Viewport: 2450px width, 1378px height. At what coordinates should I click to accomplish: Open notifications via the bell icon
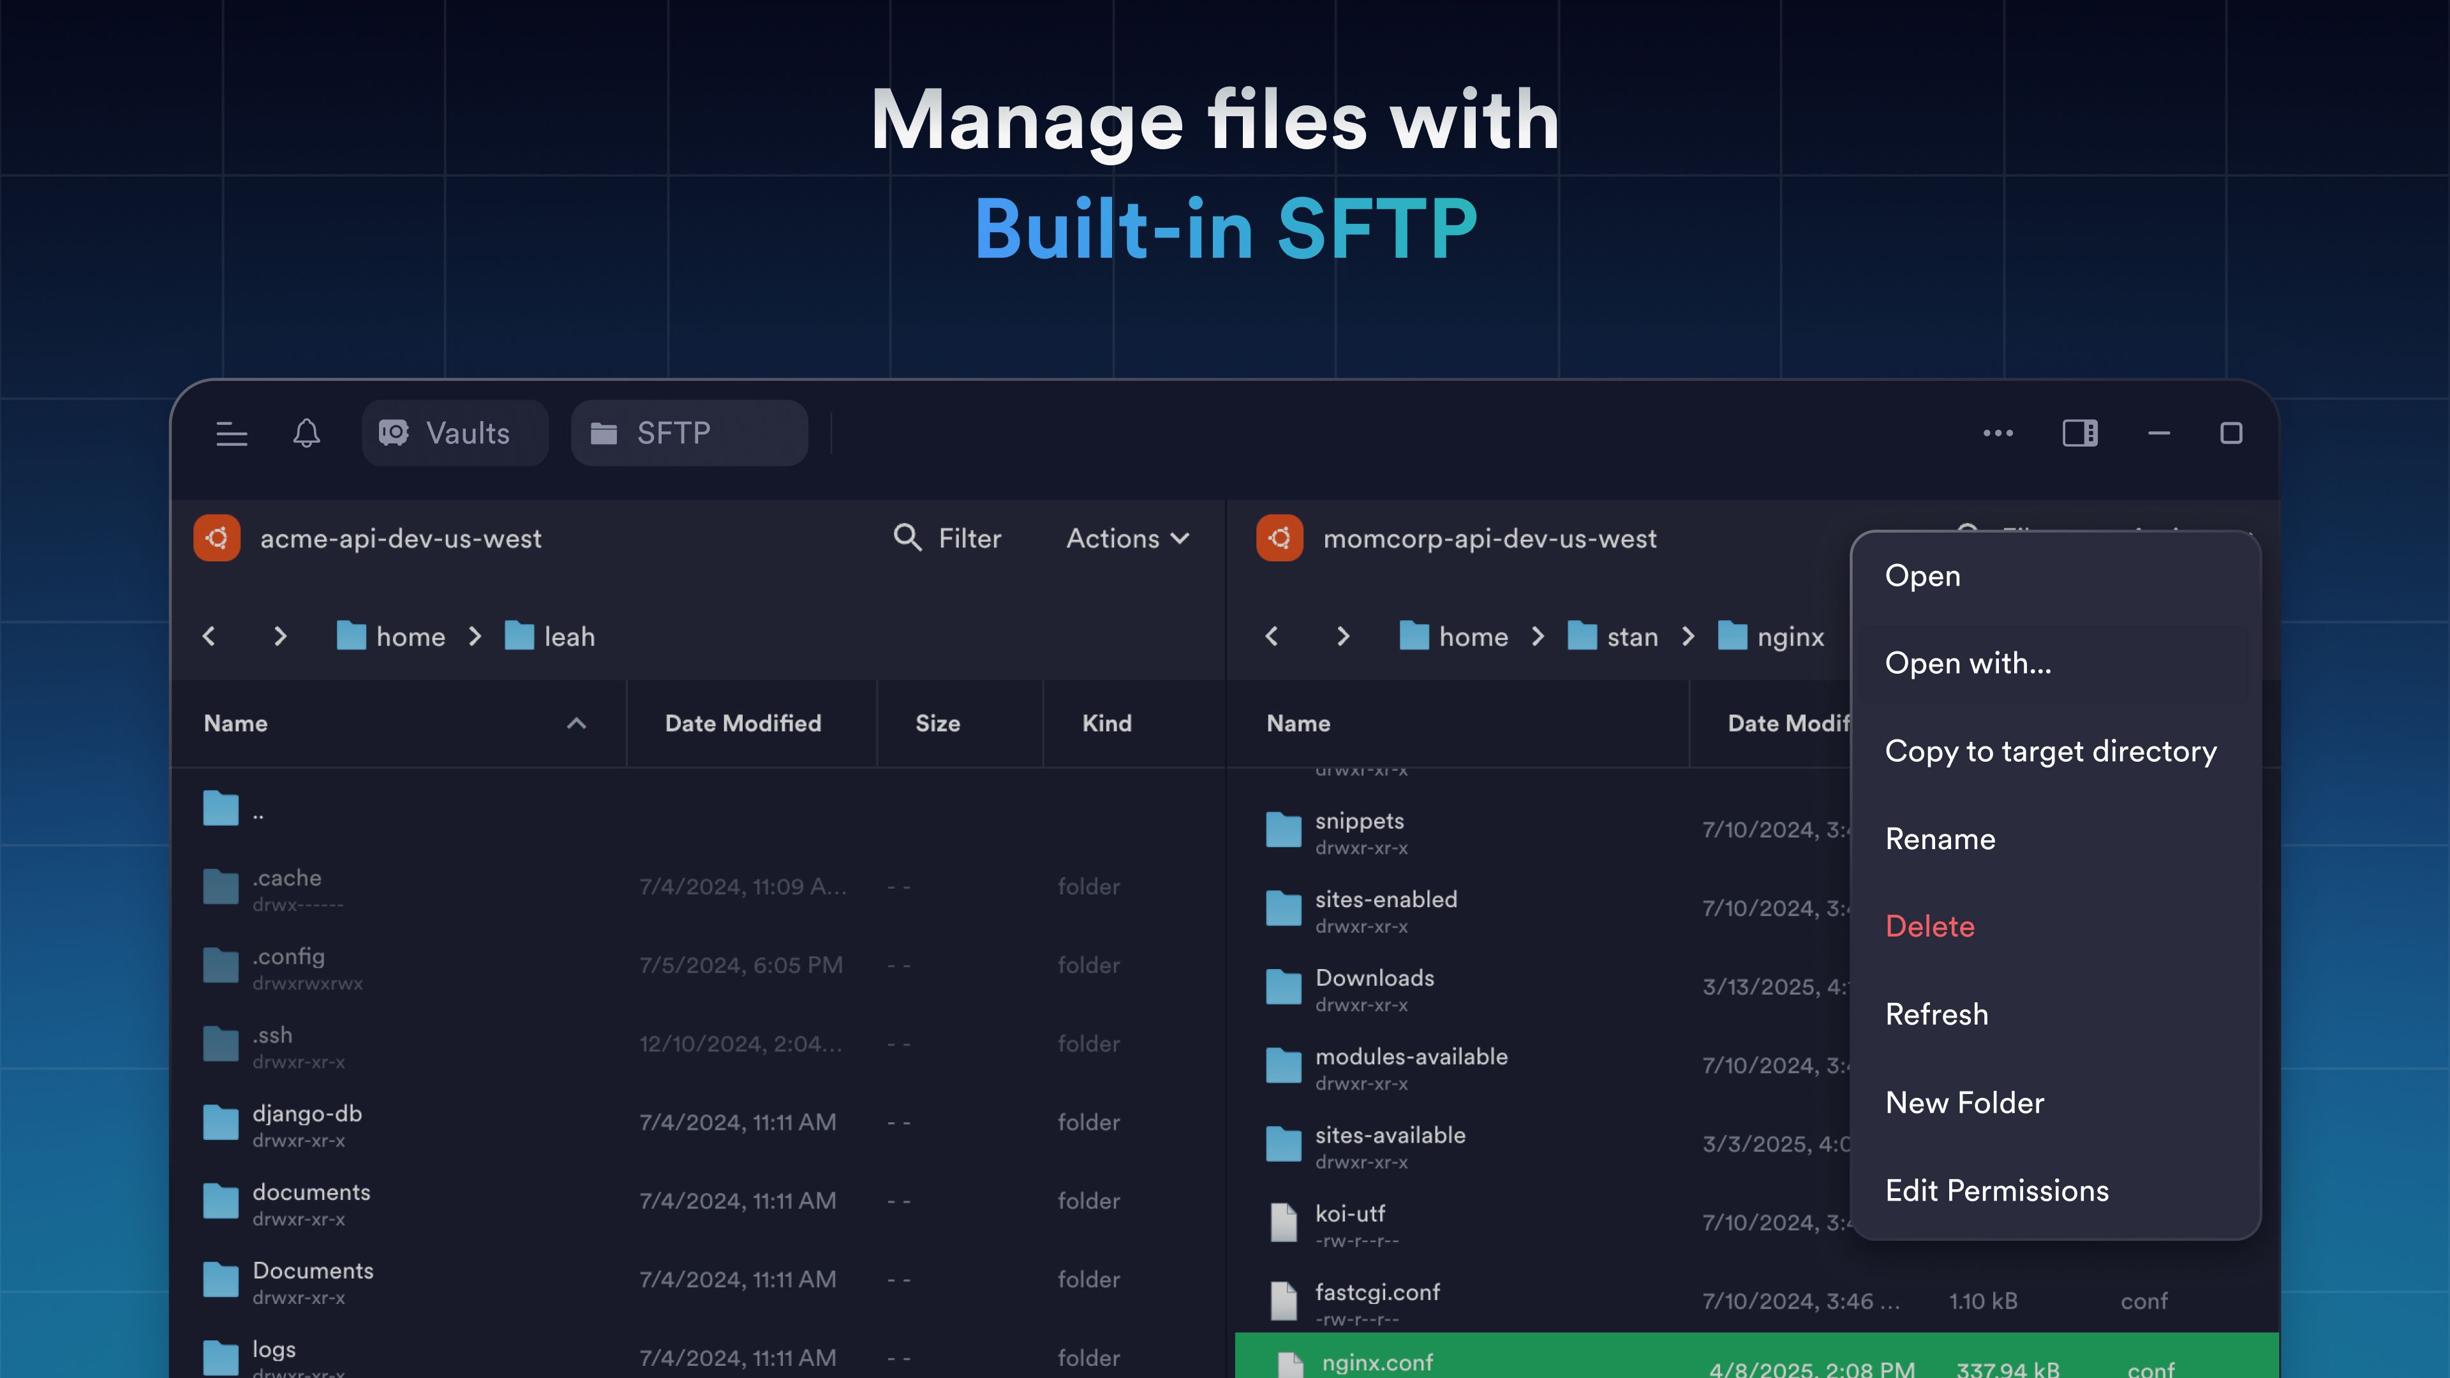pyautogui.click(x=306, y=434)
